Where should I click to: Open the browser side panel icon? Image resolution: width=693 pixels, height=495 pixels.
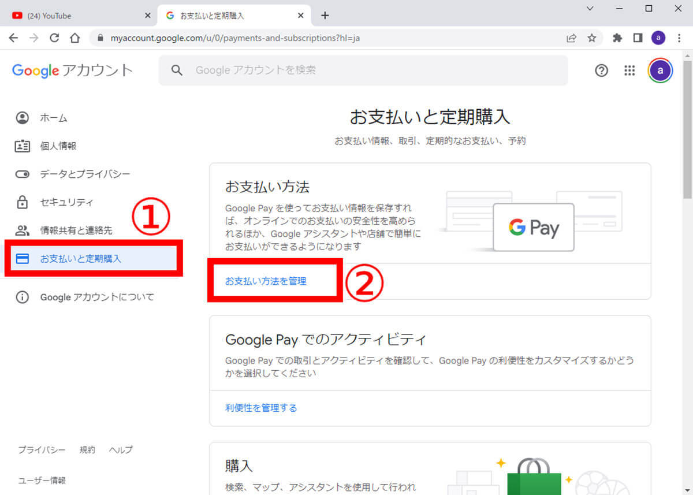pos(638,38)
